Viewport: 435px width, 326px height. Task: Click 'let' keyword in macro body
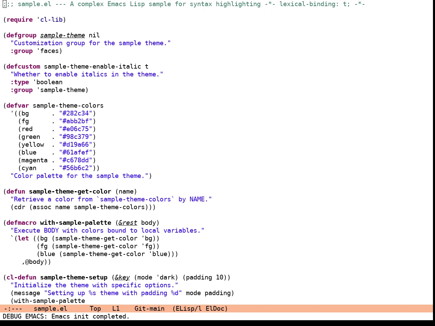[23, 238]
